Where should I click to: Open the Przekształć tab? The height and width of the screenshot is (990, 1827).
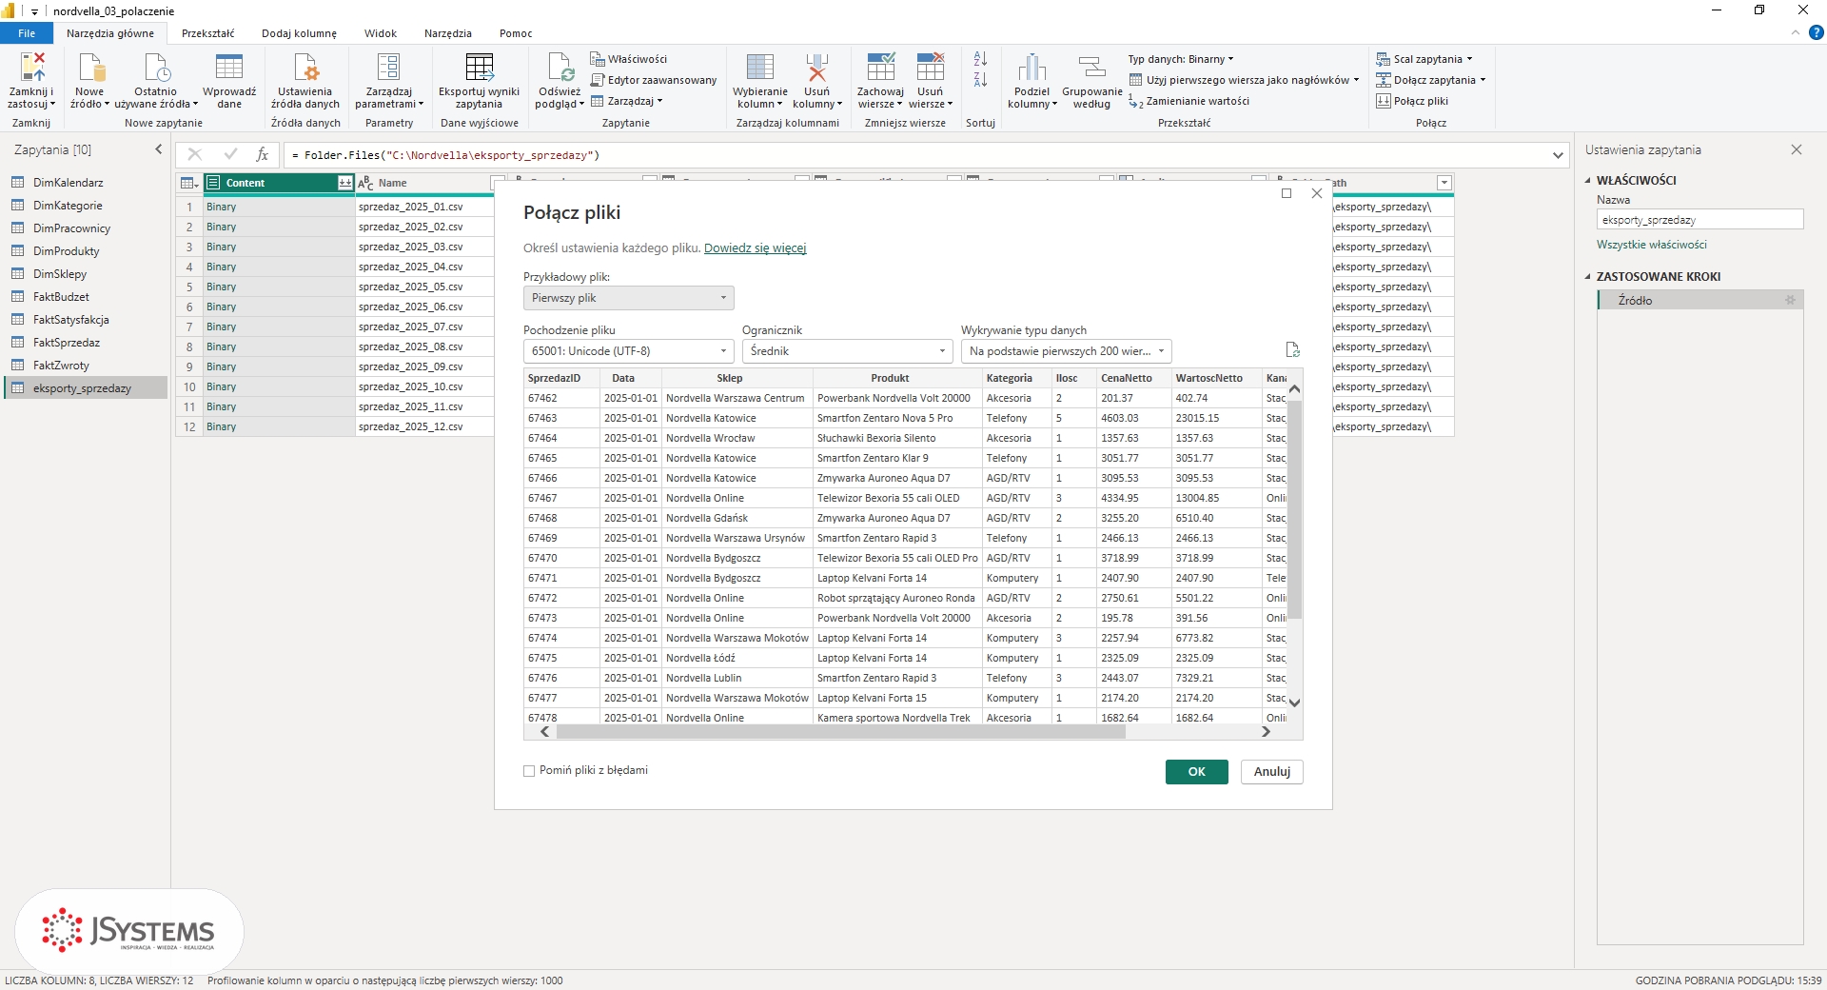[x=207, y=33]
